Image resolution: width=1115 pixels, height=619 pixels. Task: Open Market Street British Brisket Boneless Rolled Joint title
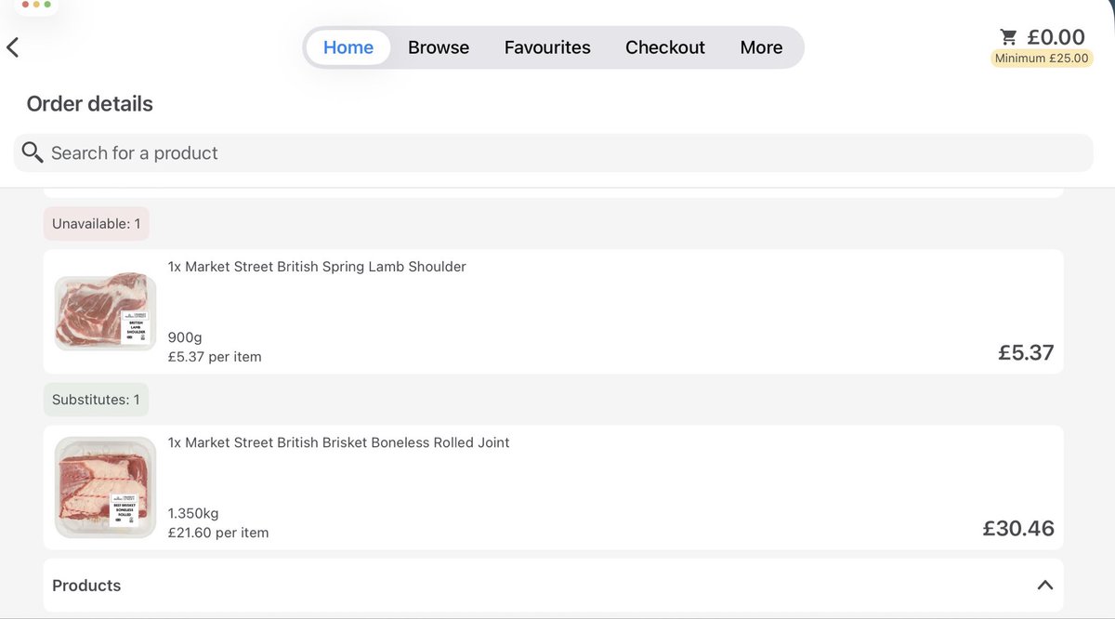tap(339, 442)
